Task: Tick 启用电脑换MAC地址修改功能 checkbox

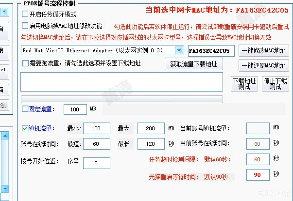Action: pyautogui.click(x=25, y=26)
